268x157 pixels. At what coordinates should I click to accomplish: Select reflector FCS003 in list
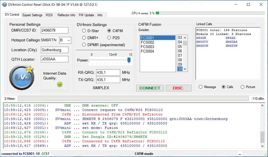tap(158, 47)
